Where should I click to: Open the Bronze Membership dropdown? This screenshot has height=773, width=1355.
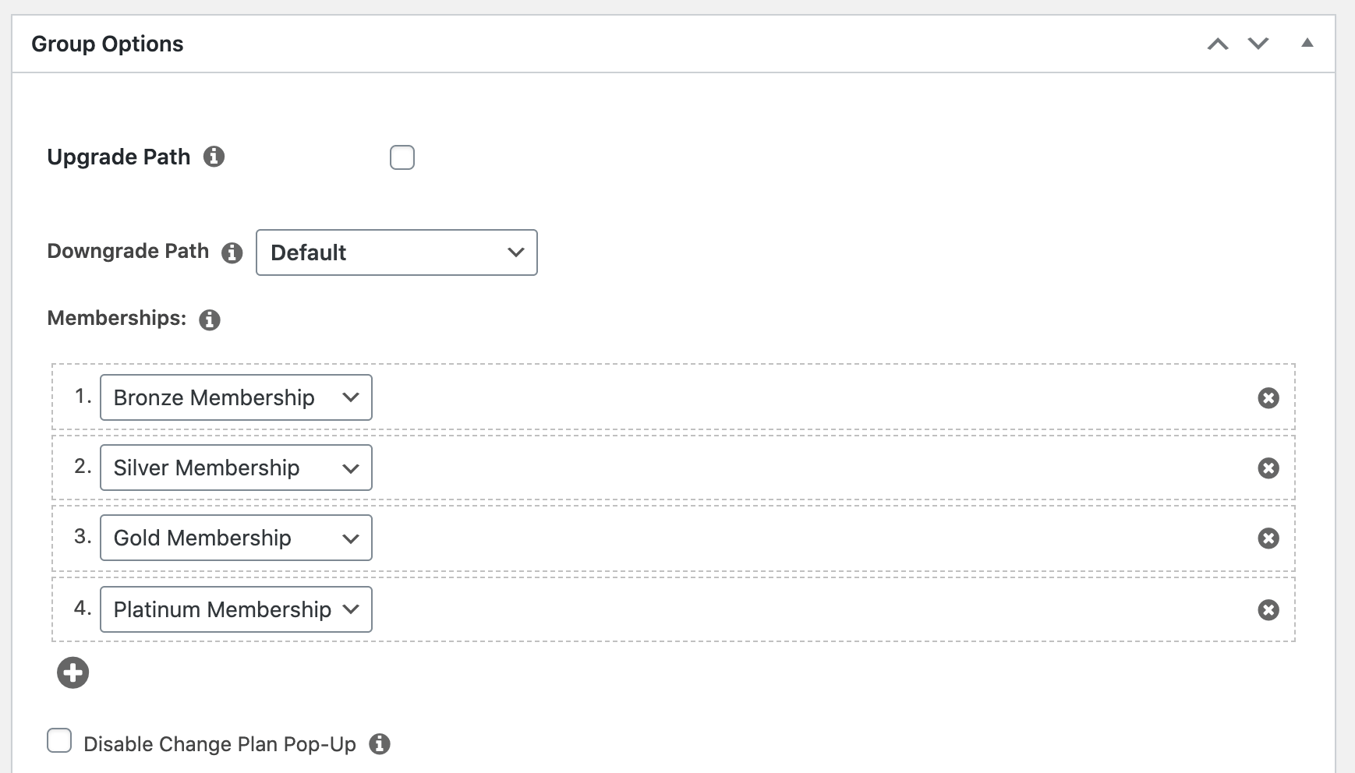point(236,397)
